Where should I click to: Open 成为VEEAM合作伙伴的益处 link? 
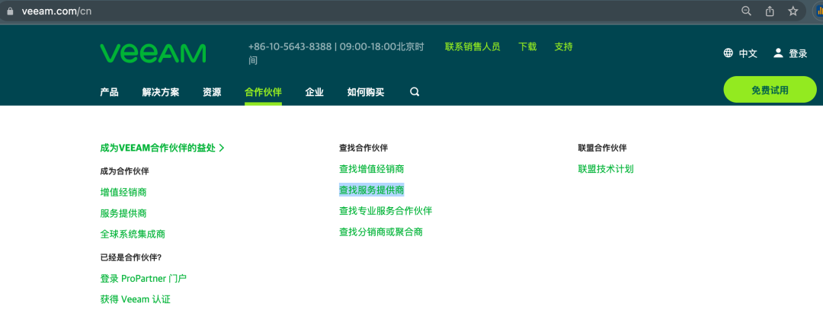click(x=158, y=148)
